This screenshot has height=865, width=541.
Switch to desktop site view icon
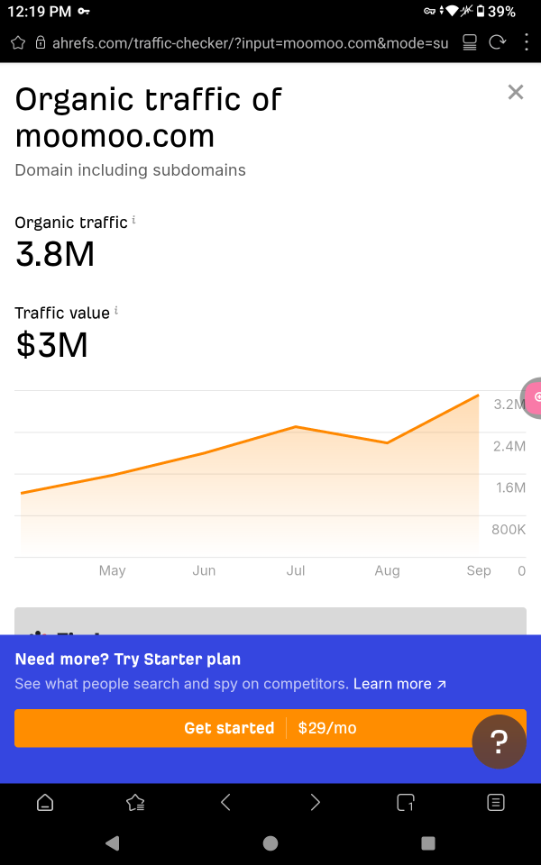pyautogui.click(x=469, y=43)
